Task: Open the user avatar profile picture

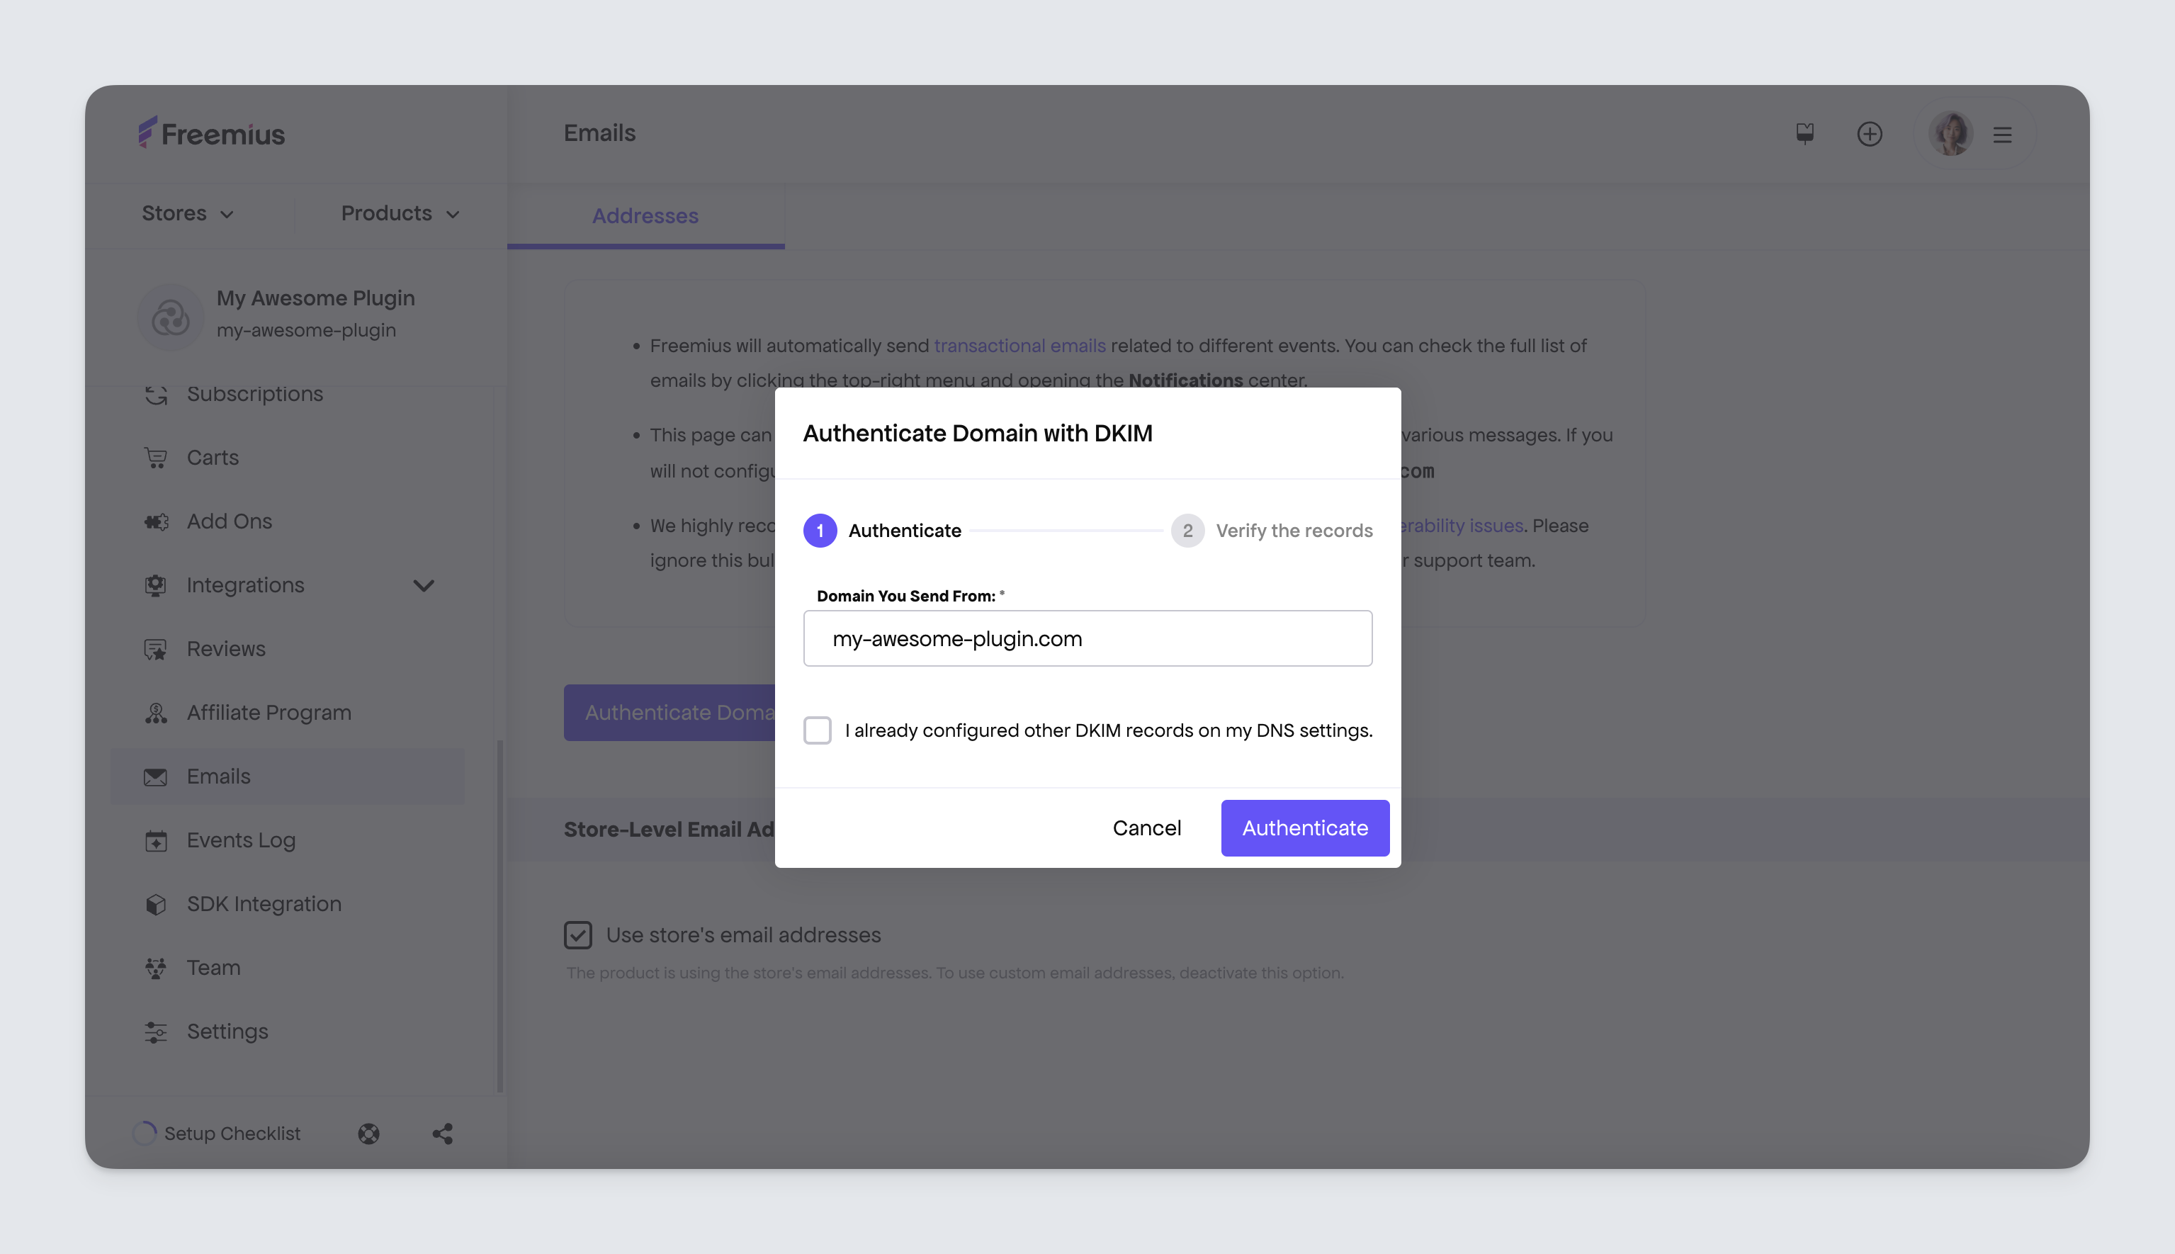Action: [1950, 133]
